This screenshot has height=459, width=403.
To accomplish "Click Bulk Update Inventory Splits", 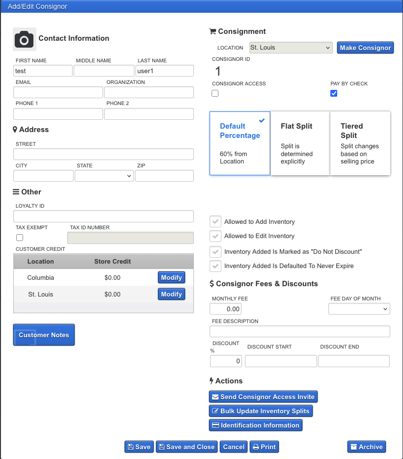I will (261, 411).
